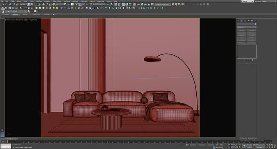Click the Key Filters button
Image resolution: width=277 pixels, height=149 pixels.
click(x=260, y=147)
